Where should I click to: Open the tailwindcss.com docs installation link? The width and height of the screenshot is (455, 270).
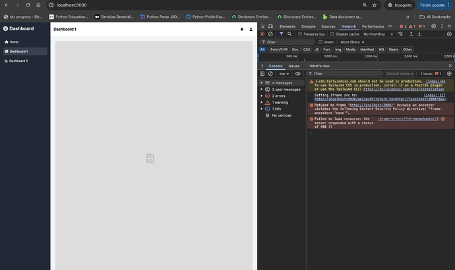pos(404,89)
